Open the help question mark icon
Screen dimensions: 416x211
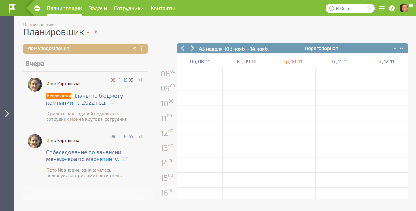coord(392,9)
